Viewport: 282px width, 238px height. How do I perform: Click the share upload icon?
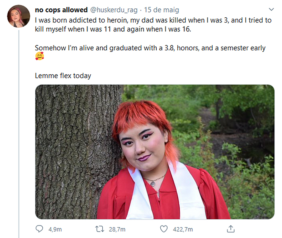point(230,229)
